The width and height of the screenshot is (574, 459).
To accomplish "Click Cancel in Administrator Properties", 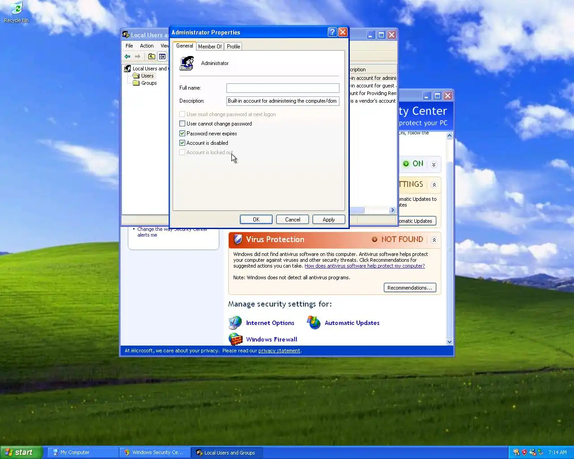I will click(292, 220).
